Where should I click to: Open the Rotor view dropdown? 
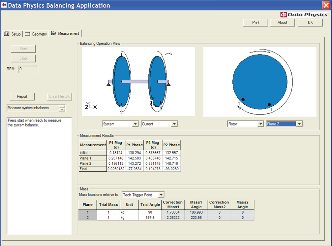(x=261, y=124)
